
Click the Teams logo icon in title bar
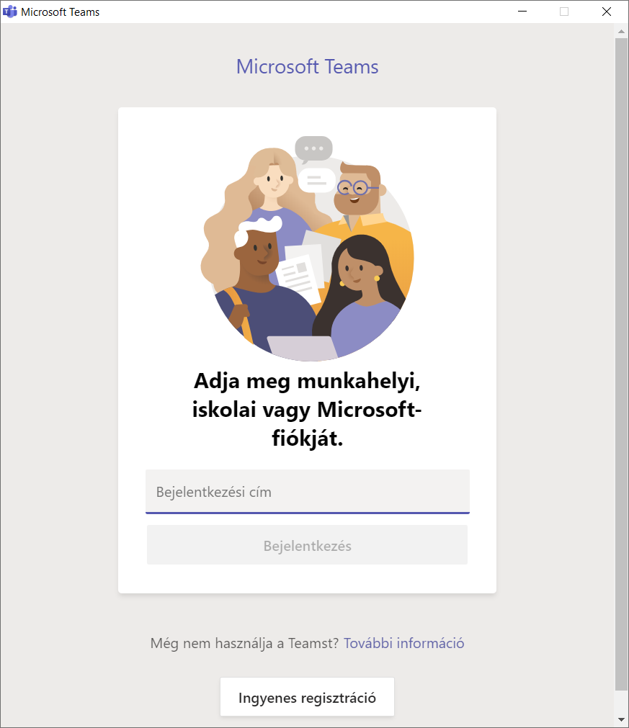(x=10, y=12)
